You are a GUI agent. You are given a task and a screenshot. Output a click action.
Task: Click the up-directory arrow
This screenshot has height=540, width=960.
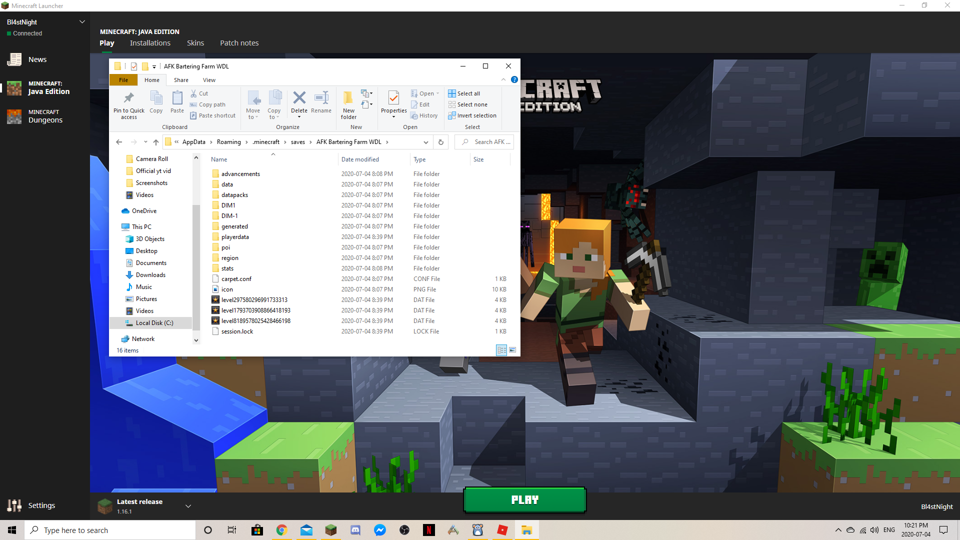coord(156,142)
